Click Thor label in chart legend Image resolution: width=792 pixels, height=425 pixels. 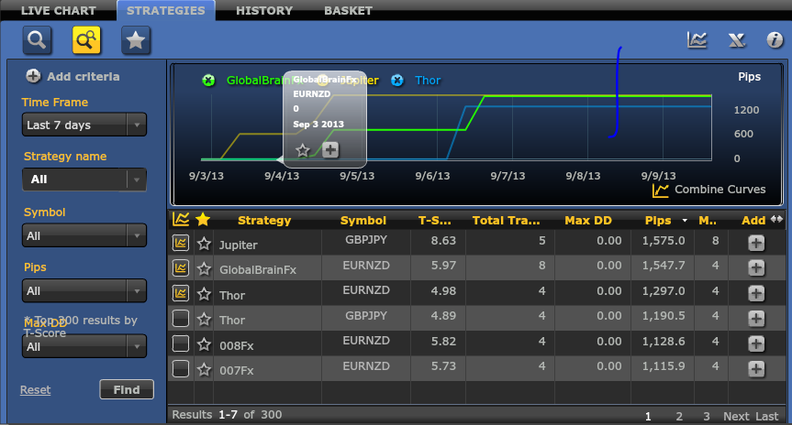(428, 81)
